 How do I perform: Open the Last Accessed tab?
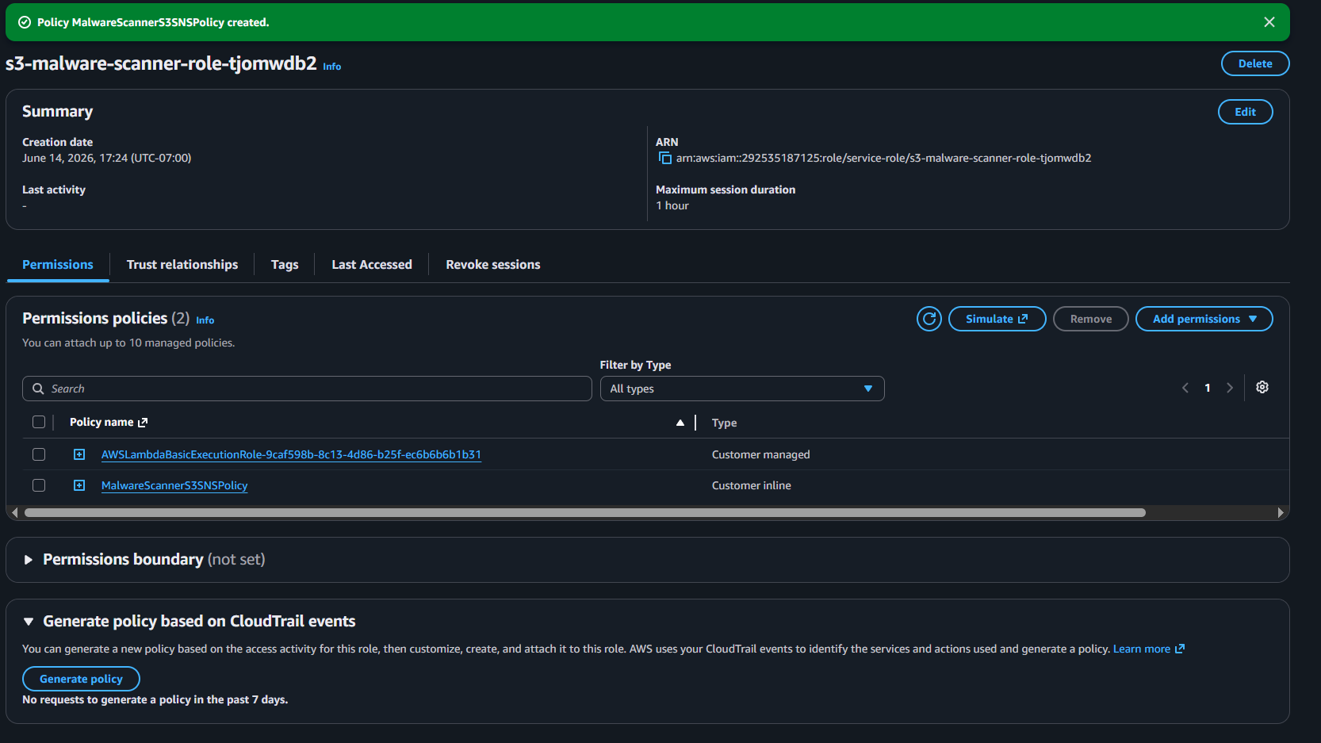[372, 265]
